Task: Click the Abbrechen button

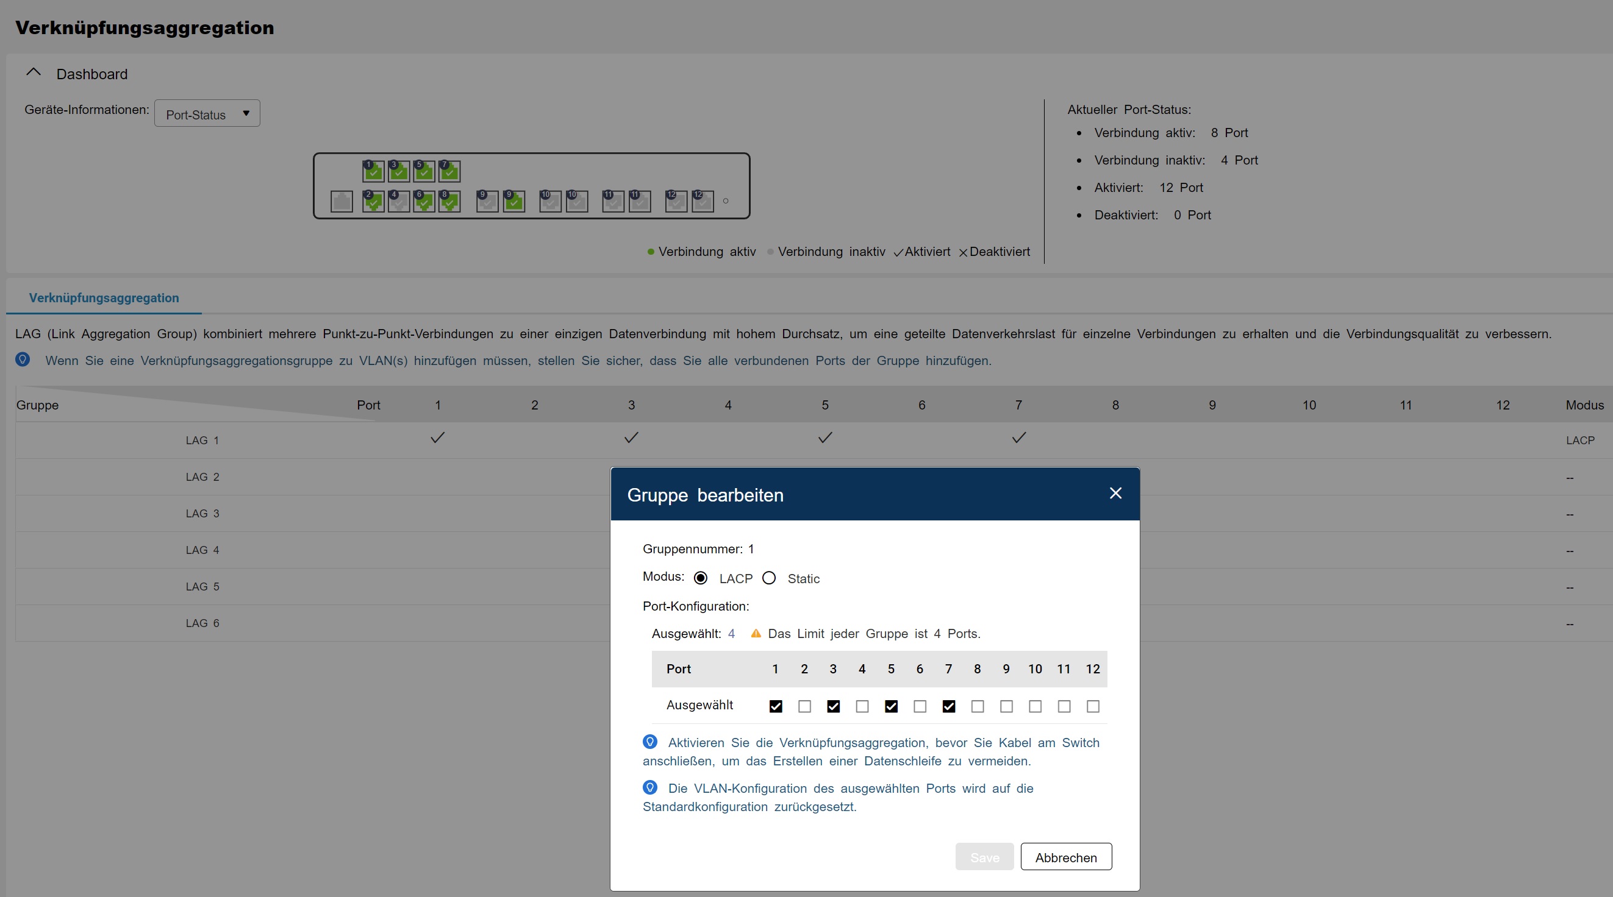Action: [x=1066, y=857]
